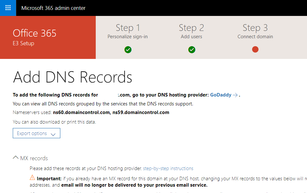Image resolution: width=307 pixels, height=193 pixels.
Task: Select the Step 3 red status circle
Action: tap(255, 50)
